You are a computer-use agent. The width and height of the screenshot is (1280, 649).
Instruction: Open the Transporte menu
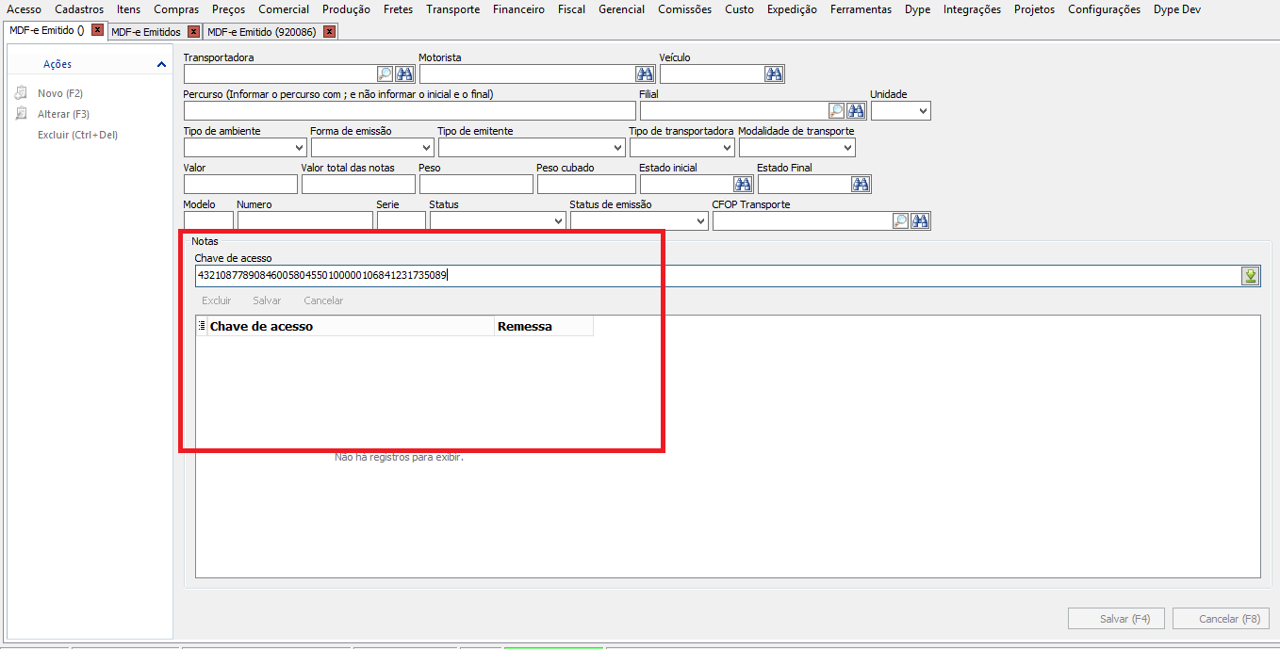[452, 9]
